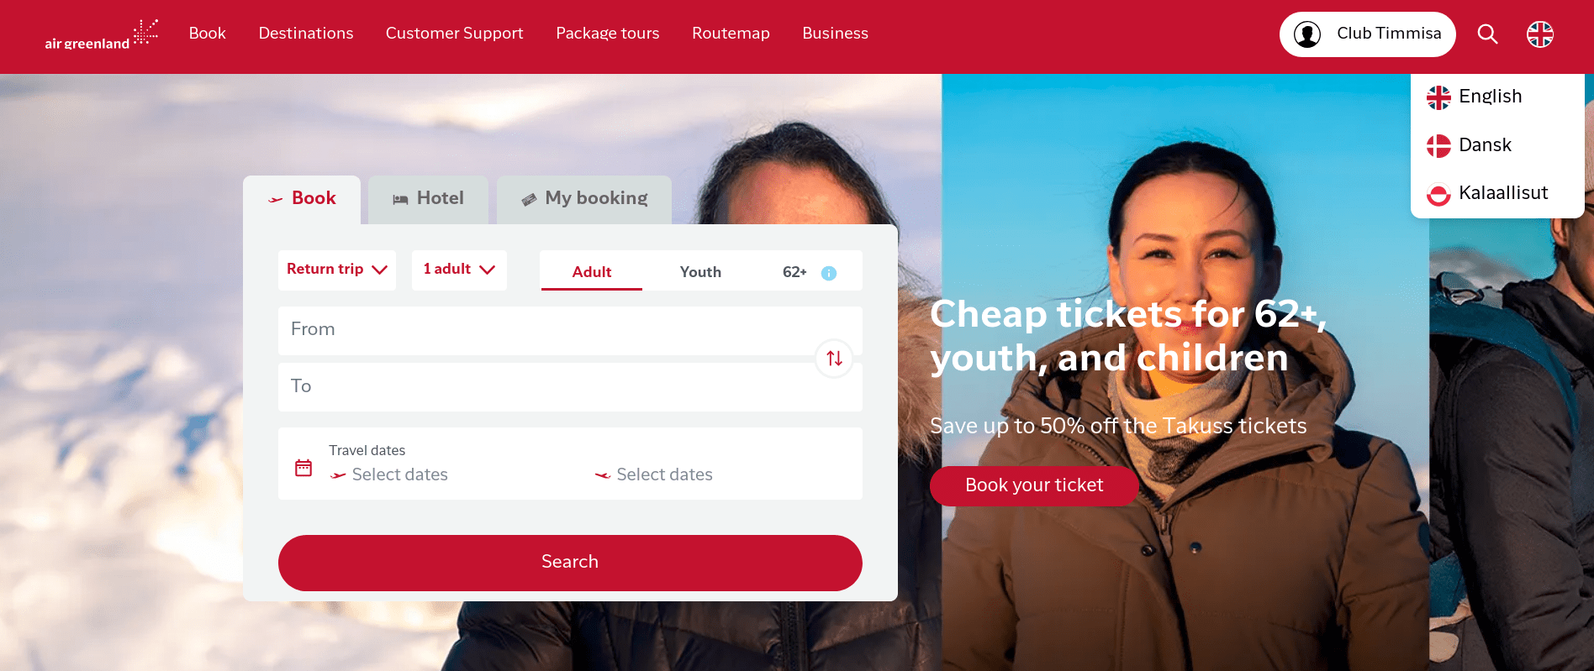Click Book your ticket button

click(x=1034, y=485)
